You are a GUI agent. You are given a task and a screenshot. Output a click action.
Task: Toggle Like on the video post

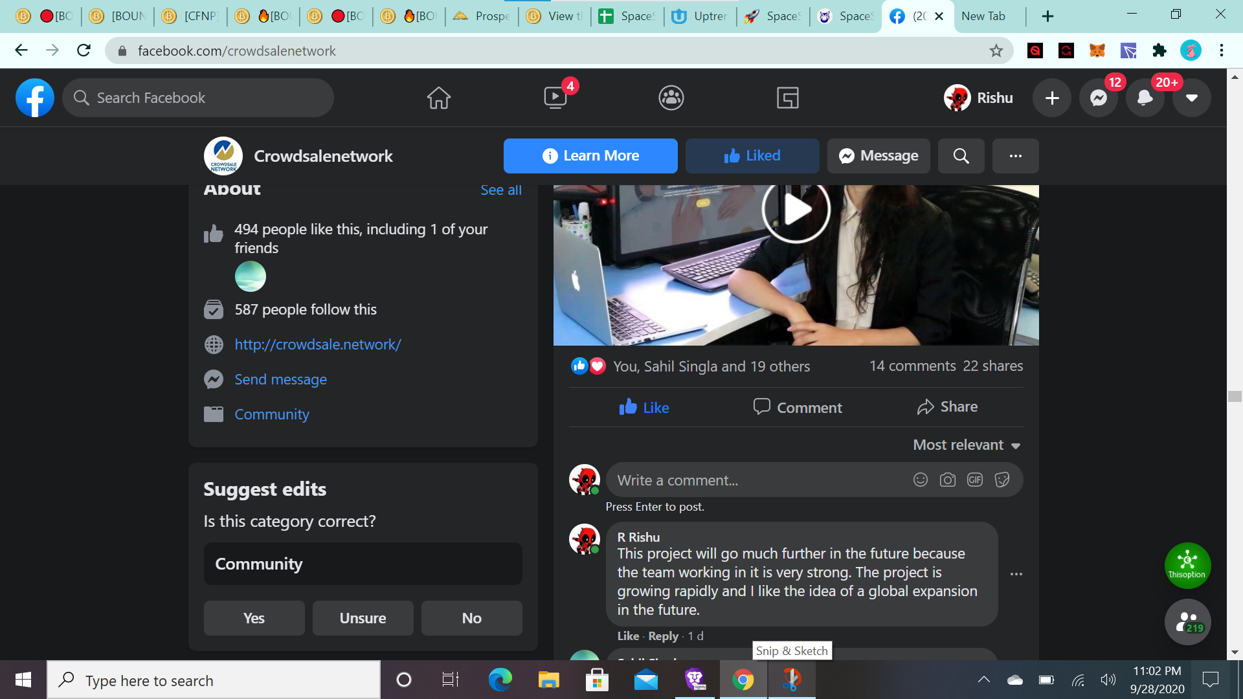tap(644, 407)
